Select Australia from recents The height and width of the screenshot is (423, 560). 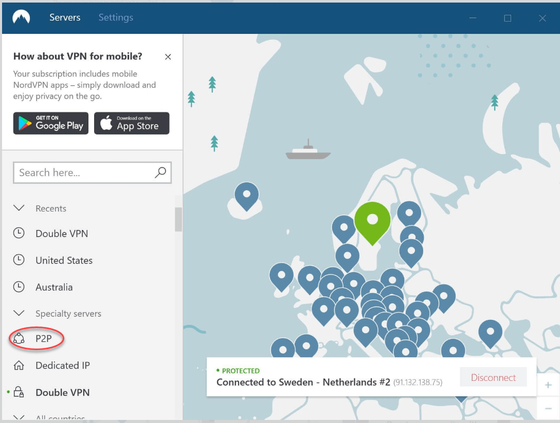pyautogui.click(x=54, y=287)
